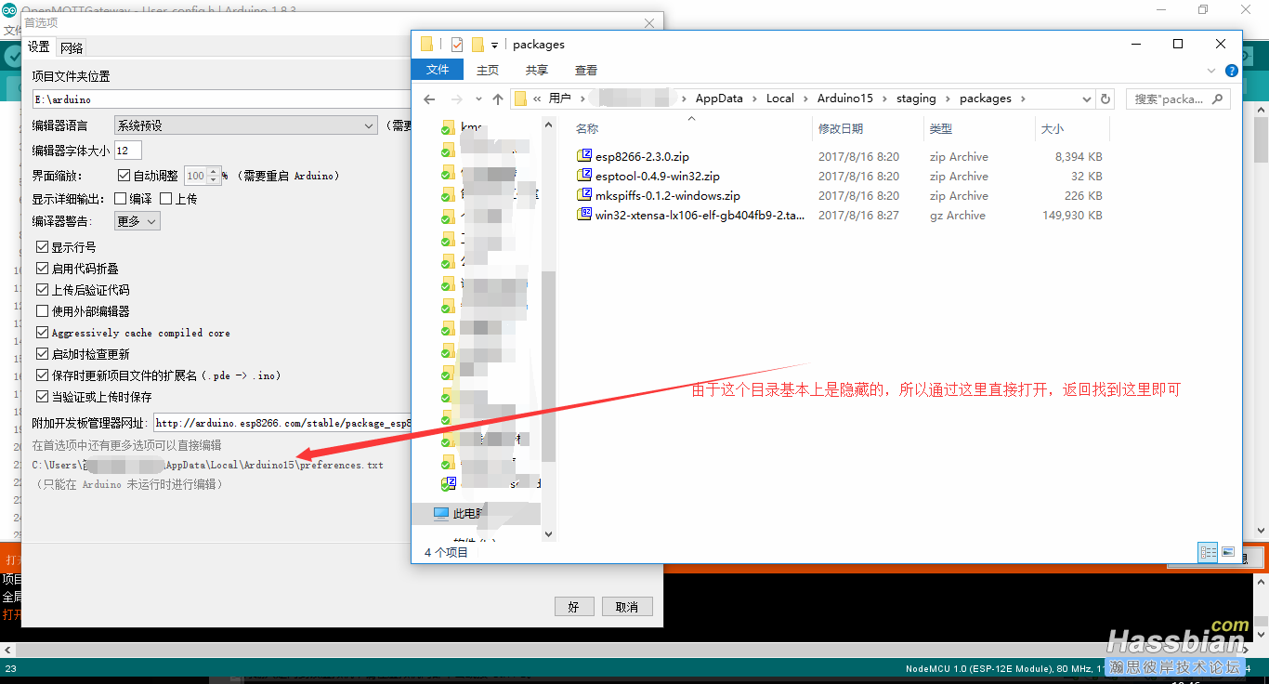Open recent locations dropdown arrow

coord(478,99)
